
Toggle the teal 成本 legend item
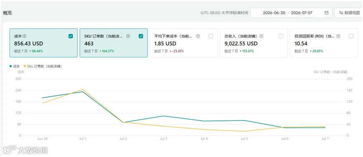click(x=15, y=66)
